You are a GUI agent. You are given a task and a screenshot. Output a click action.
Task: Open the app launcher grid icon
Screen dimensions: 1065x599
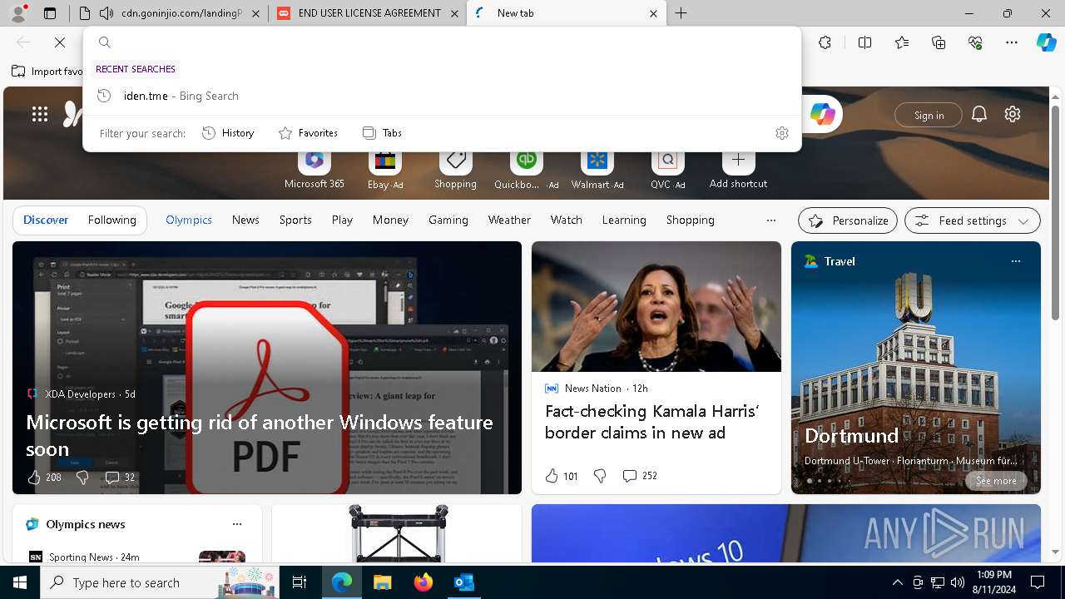[x=40, y=114]
